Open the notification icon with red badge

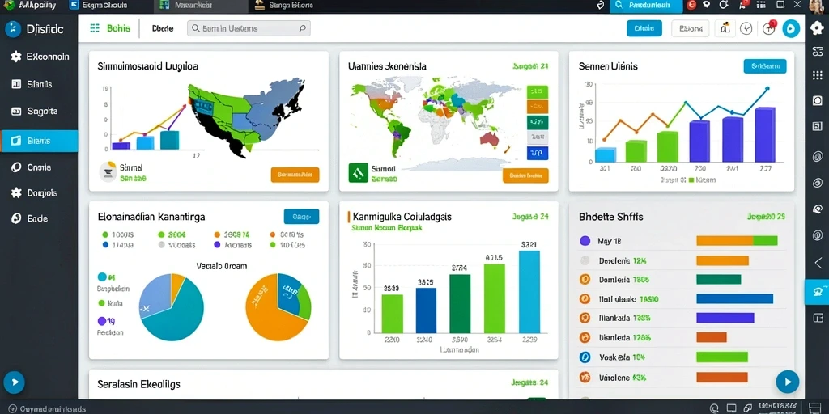pyautogui.click(x=769, y=28)
